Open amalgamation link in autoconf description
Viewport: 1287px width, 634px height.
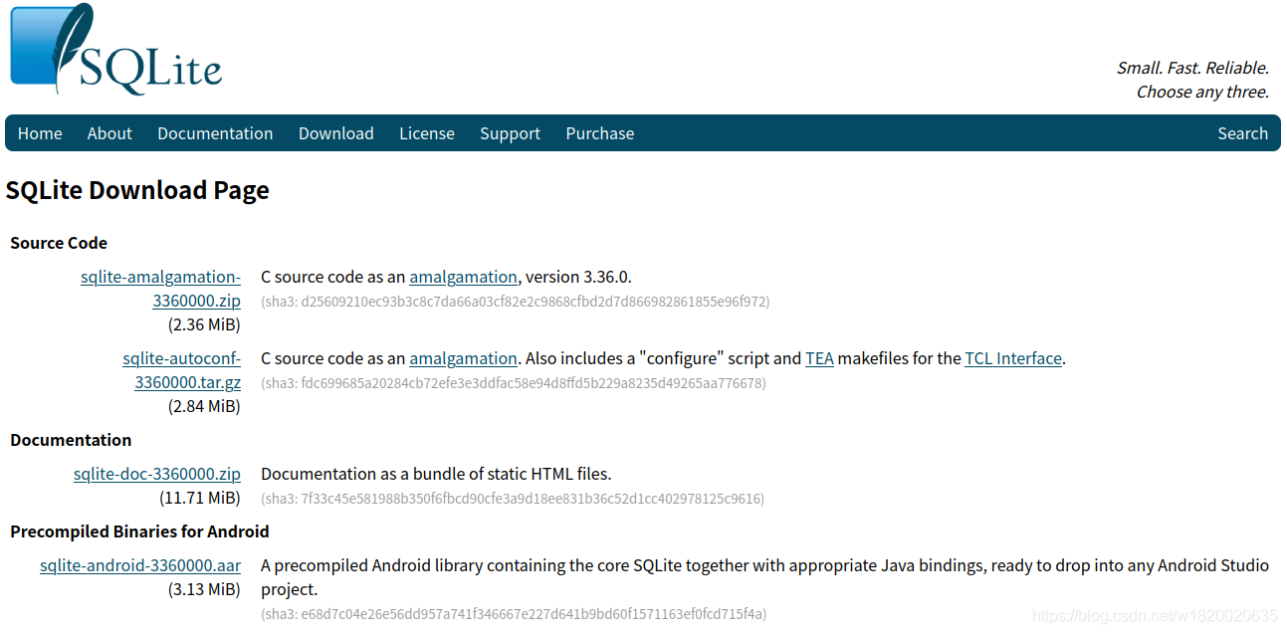463,358
